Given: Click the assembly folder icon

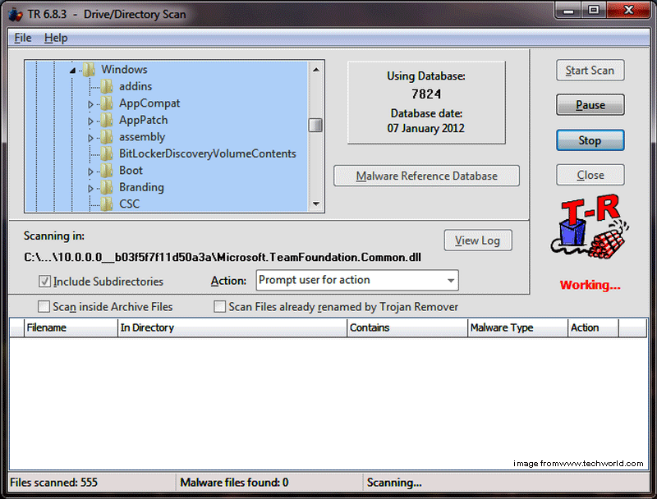Looking at the screenshot, I should [107, 136].
